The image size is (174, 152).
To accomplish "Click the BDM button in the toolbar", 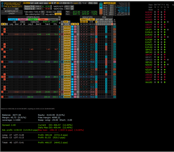I will (x=65, y=3).
